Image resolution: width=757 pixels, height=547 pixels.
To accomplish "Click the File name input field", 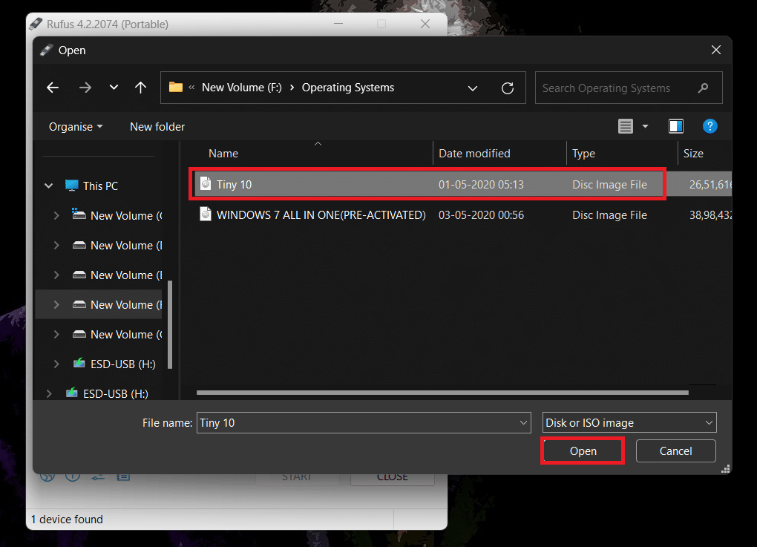I will [x=357, y=423].
